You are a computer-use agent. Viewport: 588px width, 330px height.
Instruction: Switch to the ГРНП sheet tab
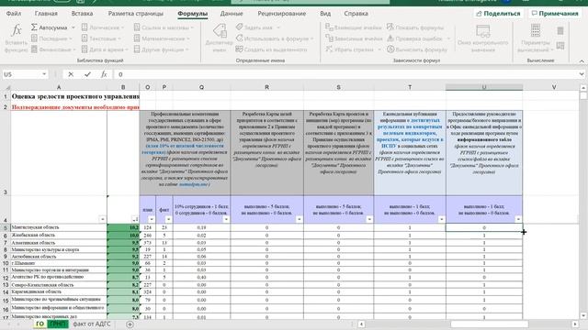(x=57, y=324)
